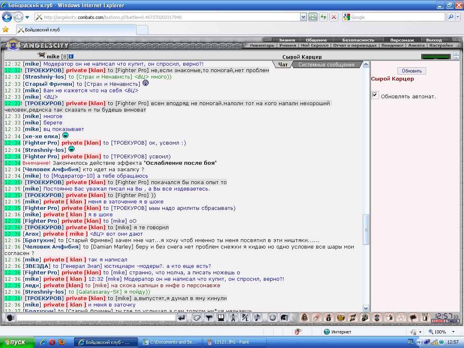464x348 pixels.
Task: Switch to 'C:\Documents and Se…' taskbar window
Action: pos(170,342)
